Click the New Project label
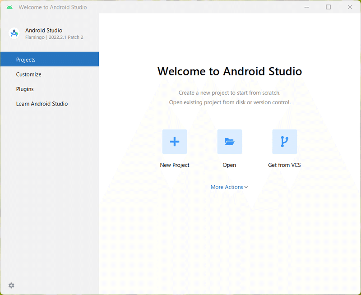Image resolution: width=361 pixels, height=295 pixels. (175, 165)
